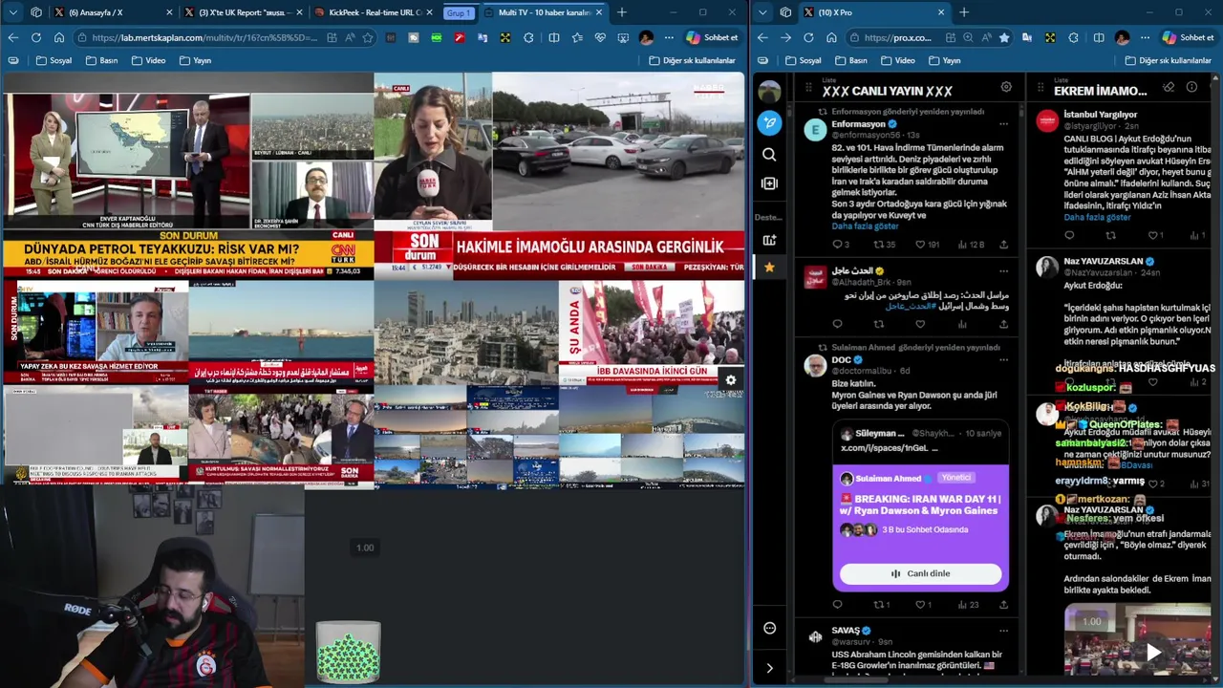Open Multi TV settings gear overlay

(731, 380)
